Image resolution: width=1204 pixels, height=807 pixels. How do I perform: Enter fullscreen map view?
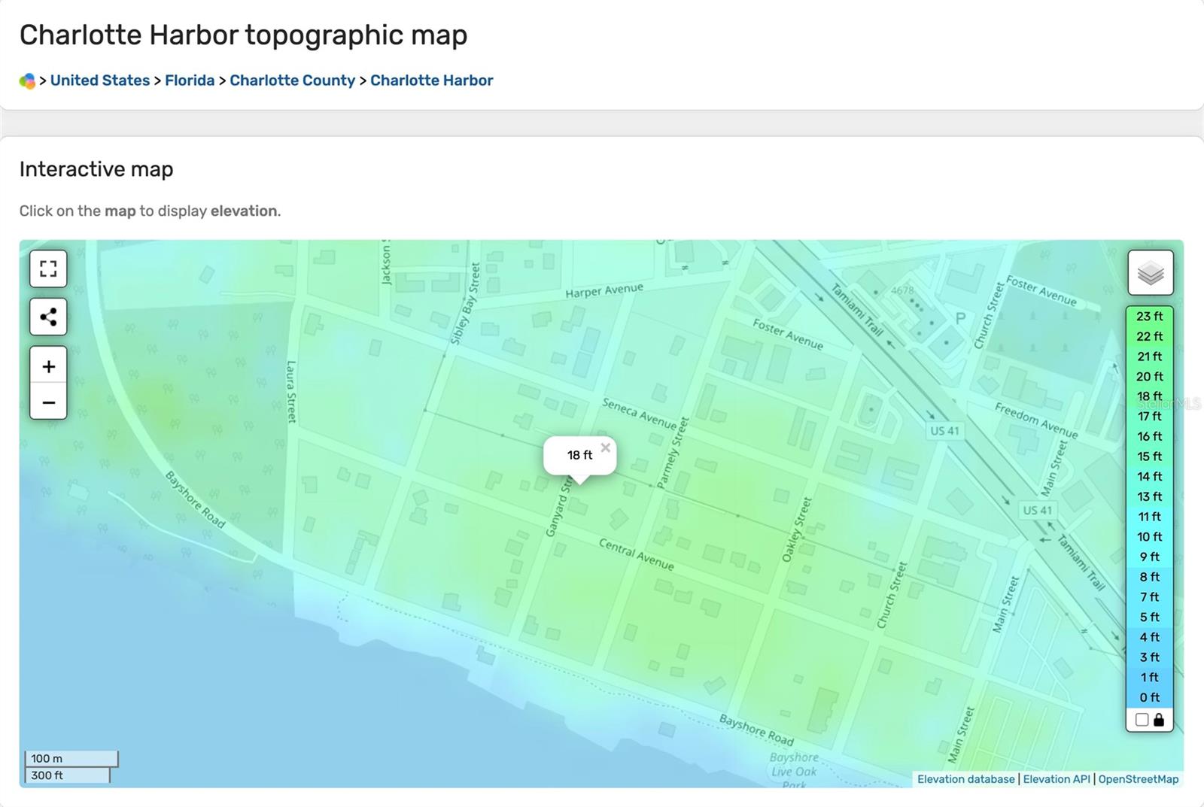coord(48,269)
